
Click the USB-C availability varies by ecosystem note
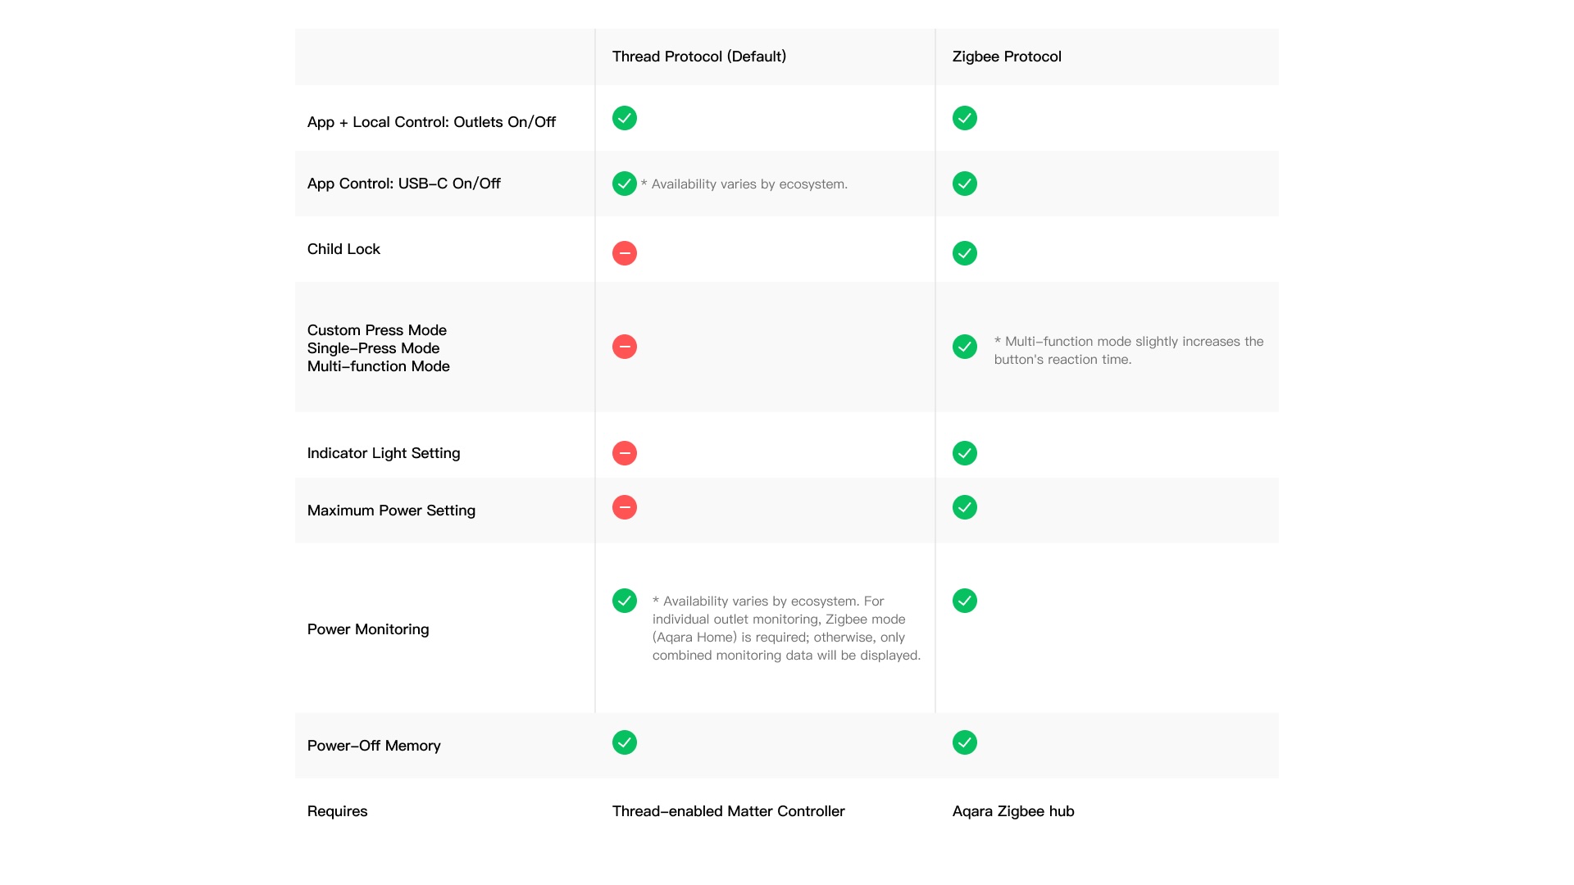[x=744, y=184]
